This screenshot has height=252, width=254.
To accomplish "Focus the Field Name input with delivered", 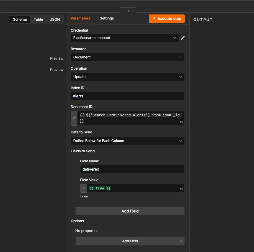I will pos(132,169).
